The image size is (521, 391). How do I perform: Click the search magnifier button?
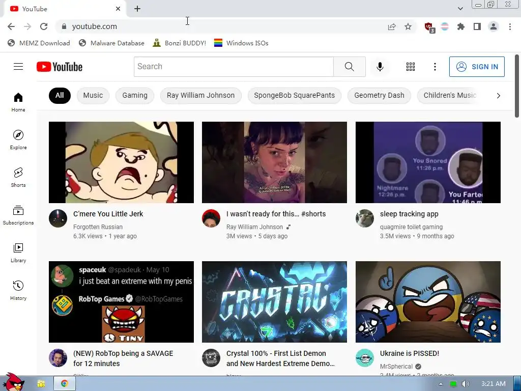[x=349, y=67]
